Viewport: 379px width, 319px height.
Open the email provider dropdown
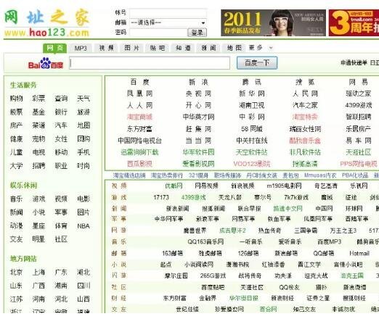tap(168, 22)
